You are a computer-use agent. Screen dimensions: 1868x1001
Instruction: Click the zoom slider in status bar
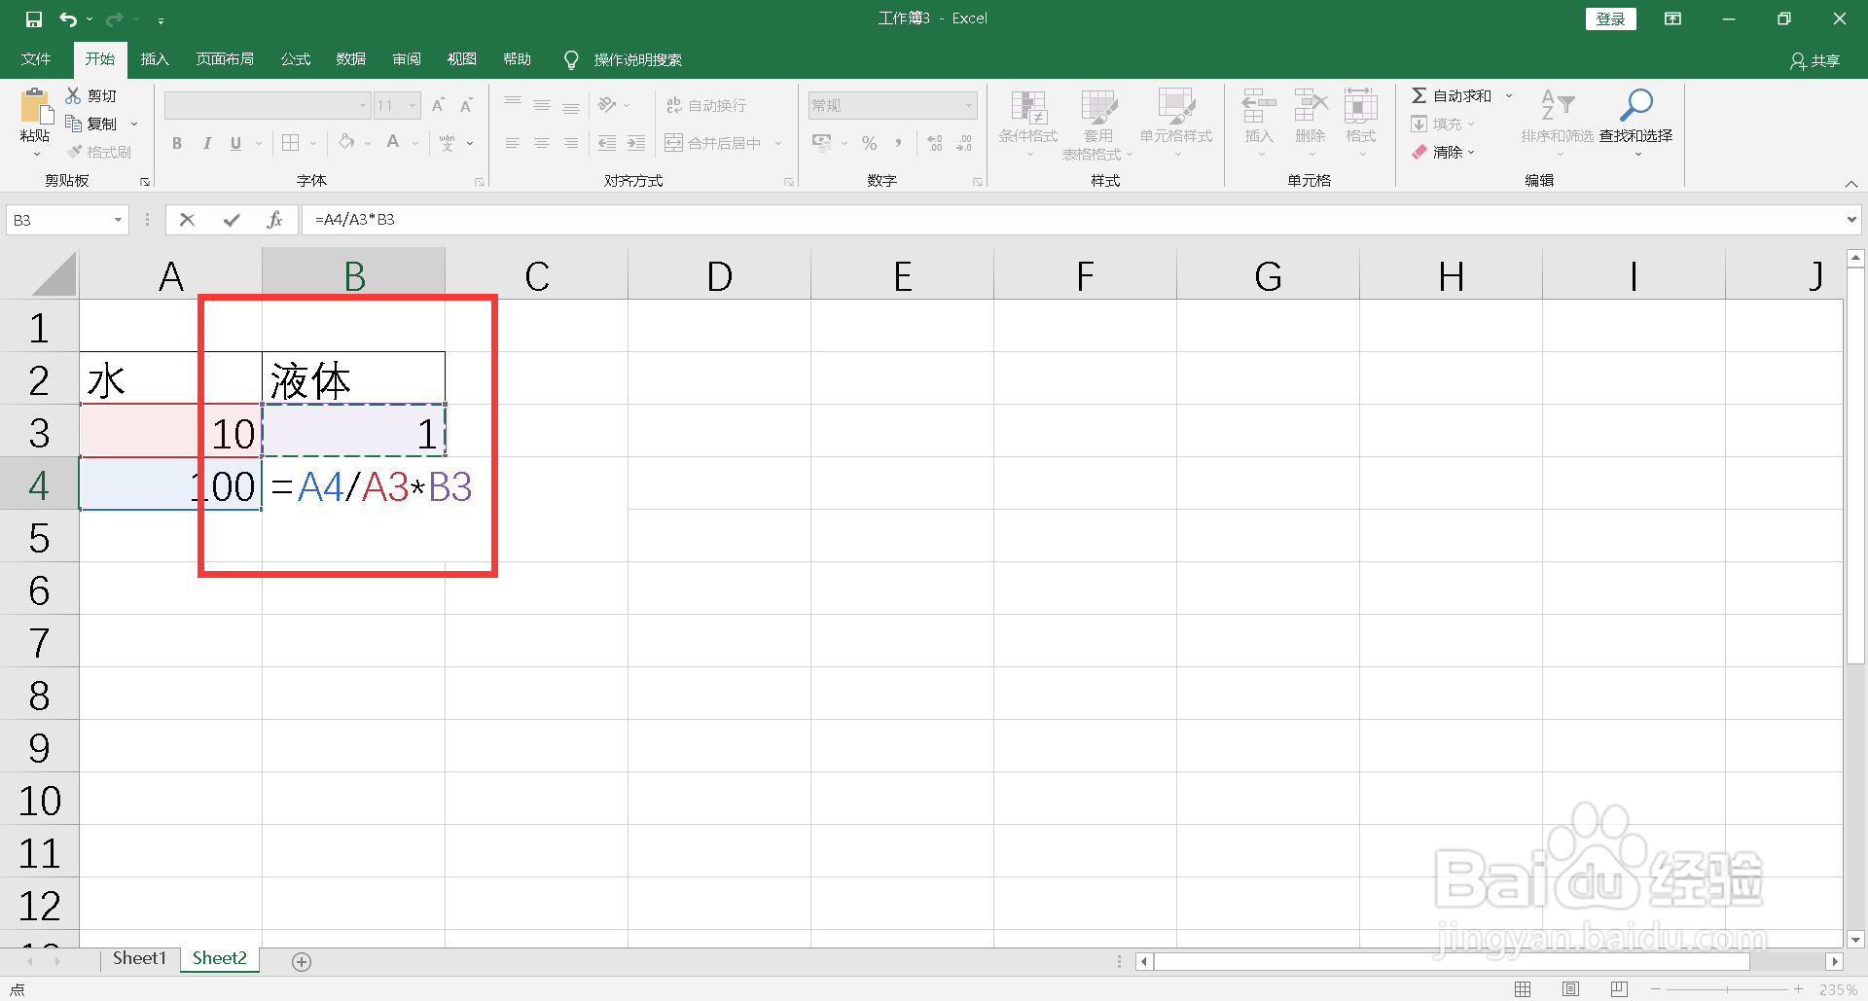[1727, 989]
